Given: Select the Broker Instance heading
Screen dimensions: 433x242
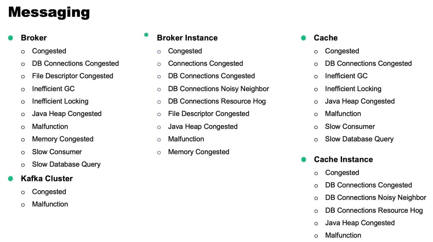Looking at the screenshot, I should click(x=187, y=38).
